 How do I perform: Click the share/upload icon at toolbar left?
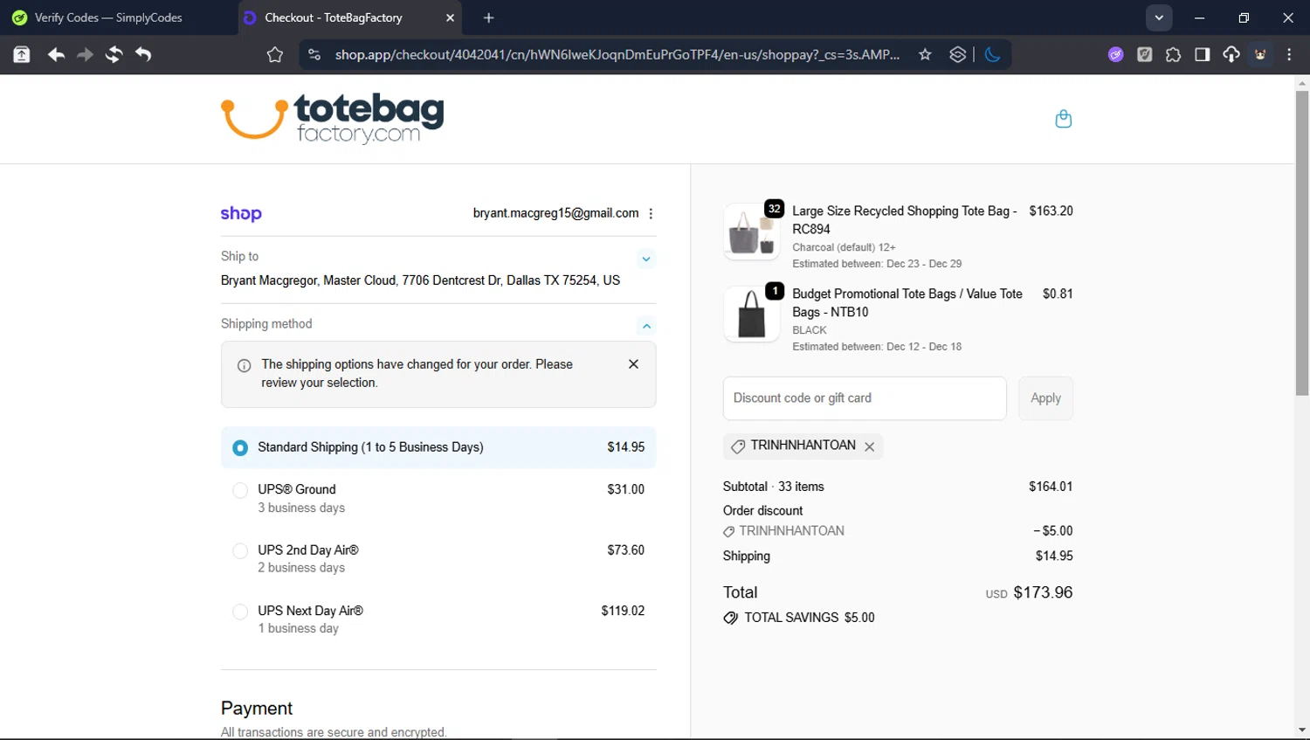point(22,55)
